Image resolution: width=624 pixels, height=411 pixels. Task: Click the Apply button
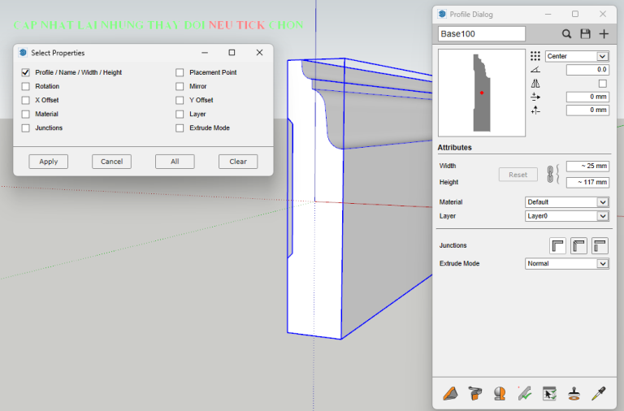[49, 162]
